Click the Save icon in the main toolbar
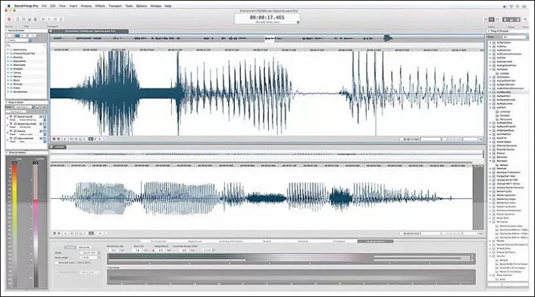This screenshot has width=535, height=297. tap(29, 19)
